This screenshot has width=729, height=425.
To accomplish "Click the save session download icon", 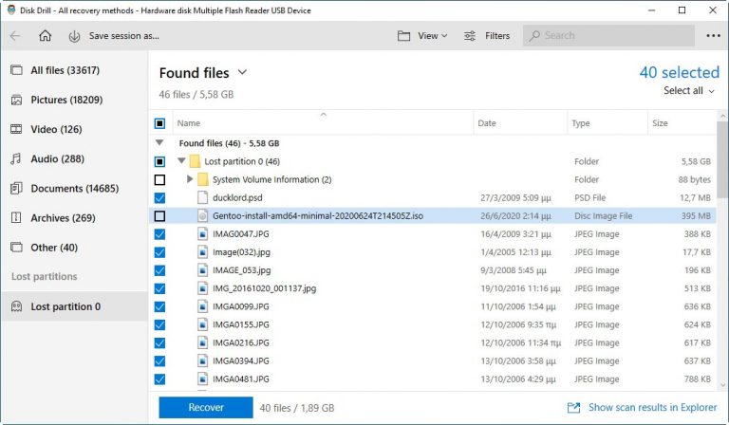I will click(74, 36).
